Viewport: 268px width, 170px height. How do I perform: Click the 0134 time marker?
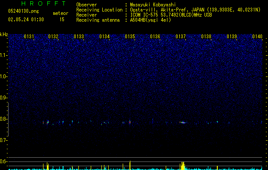point(104,37)
